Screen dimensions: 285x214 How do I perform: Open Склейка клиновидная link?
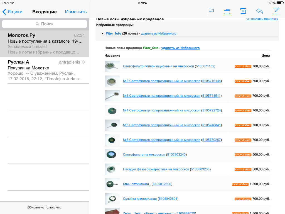(x=140, y=199)
